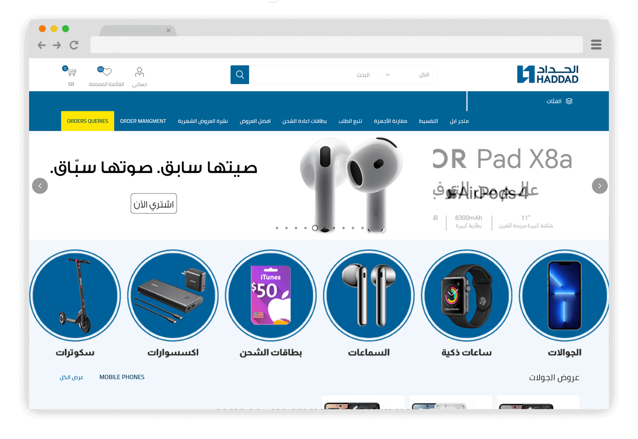
Task: Open ORDER MANGMENT menu item
Action: pos(143,121)
